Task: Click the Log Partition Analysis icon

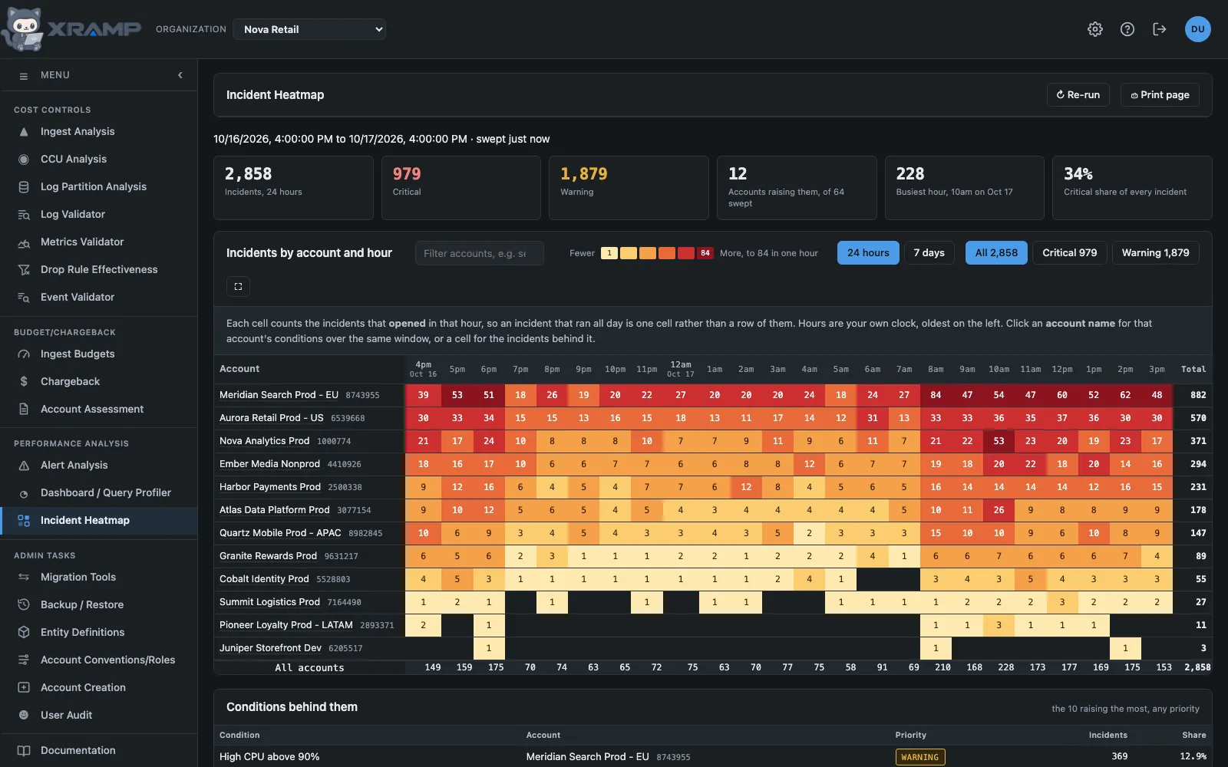Action: [x=24, y=187]
